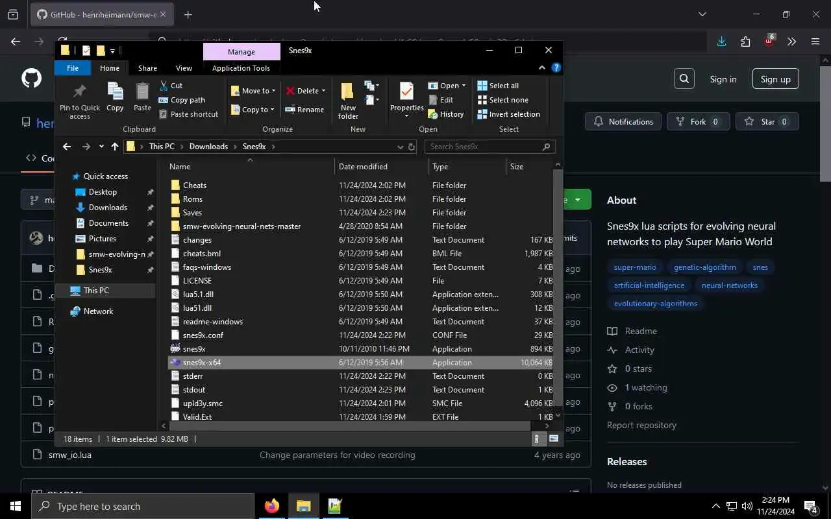Select Pictures in navigation pane
The image size is (831, 519).
click(103, 239)
